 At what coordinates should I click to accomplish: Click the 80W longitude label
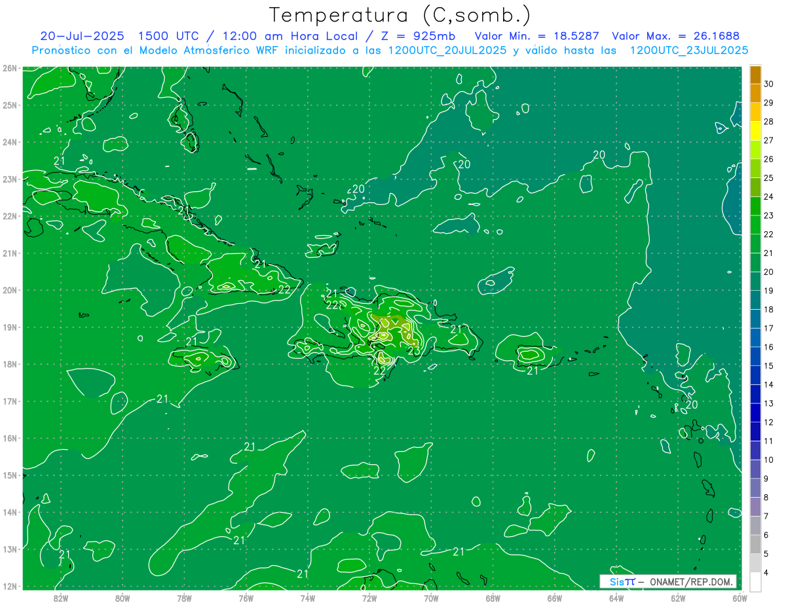pos(122,598)
